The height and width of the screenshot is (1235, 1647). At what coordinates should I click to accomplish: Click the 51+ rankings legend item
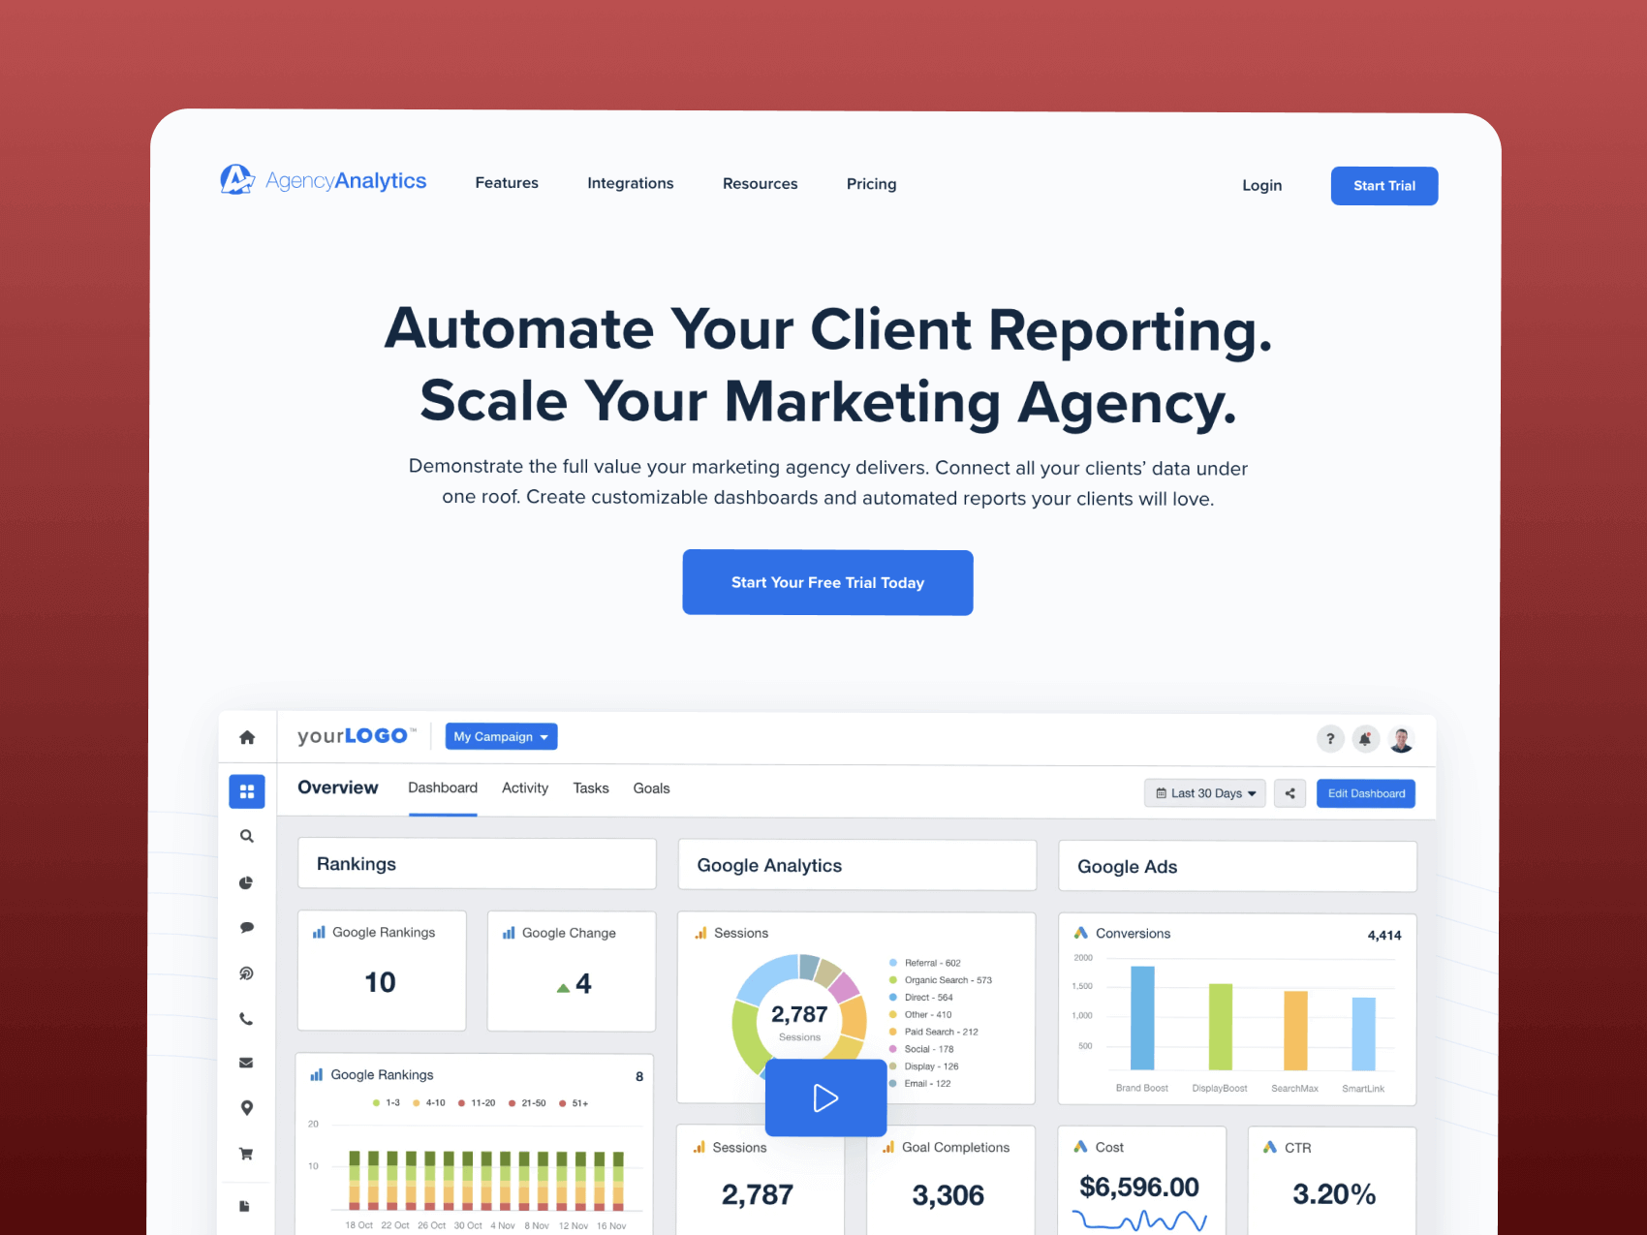pyautogui.click(x=574, y=1103)
